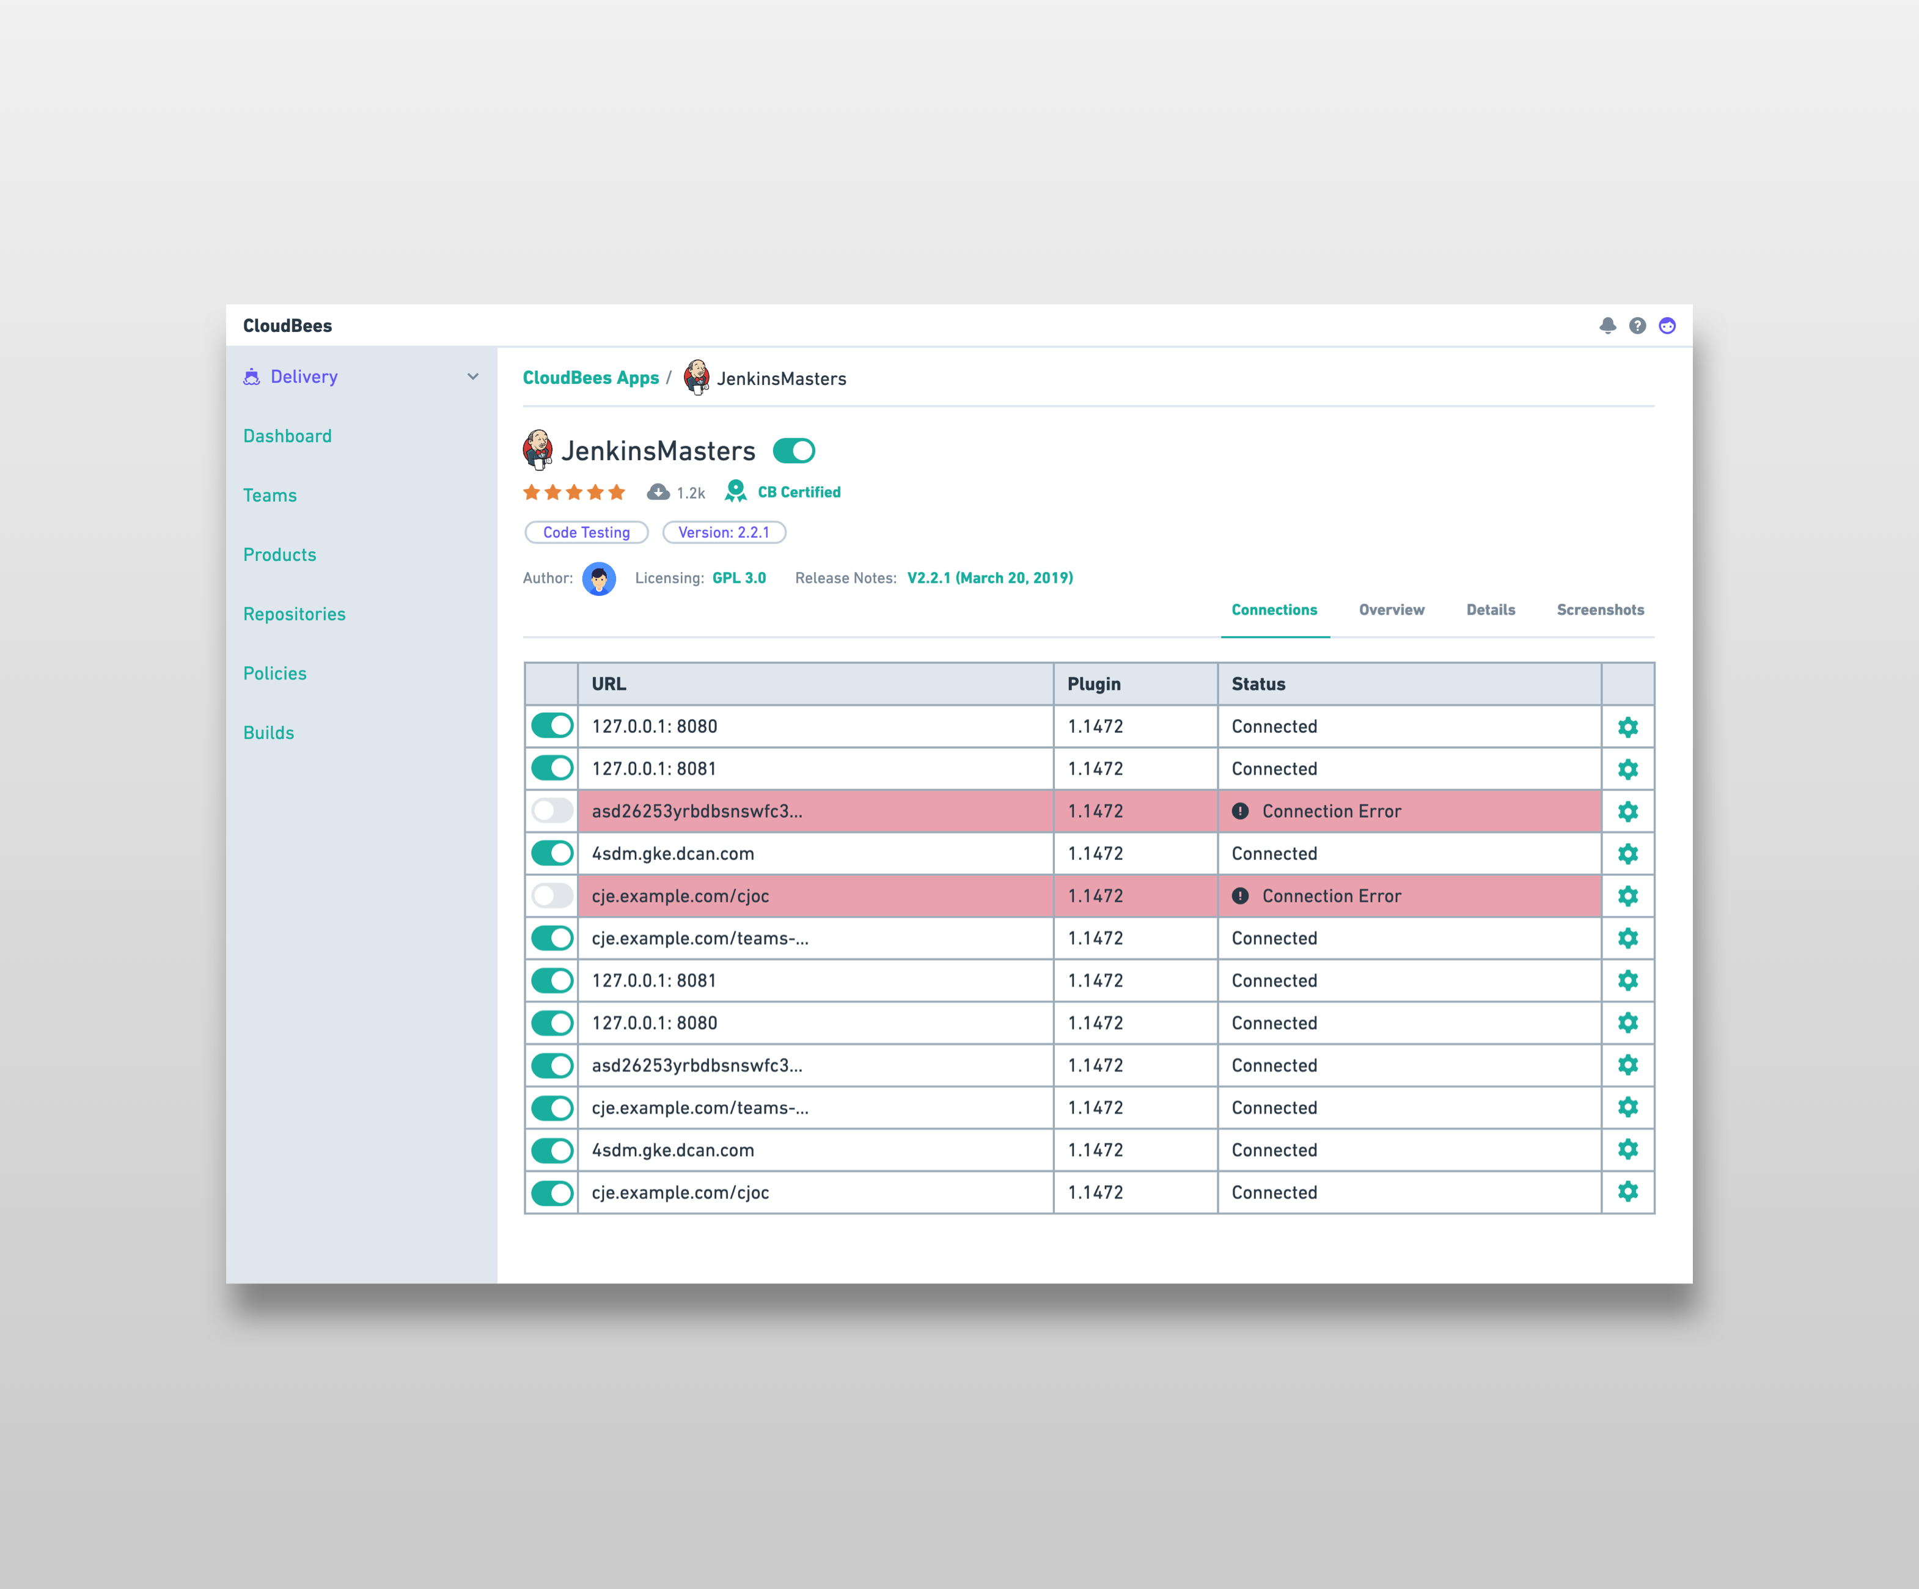
Task: Toggle the JenkinsMasters app switch off
Action: point(793,450)
